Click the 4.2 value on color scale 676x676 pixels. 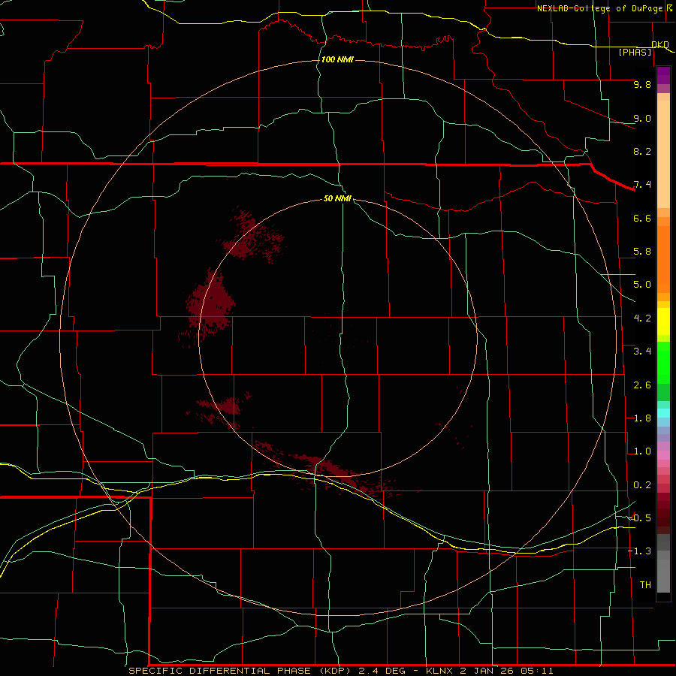tap(642, 318)
